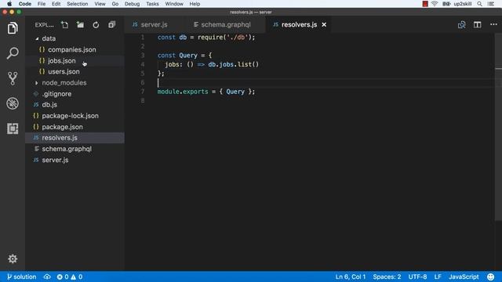The width and height of the screenshot is (502, 282).
Task: Open the Selection menu
Action: coord(77,4)
